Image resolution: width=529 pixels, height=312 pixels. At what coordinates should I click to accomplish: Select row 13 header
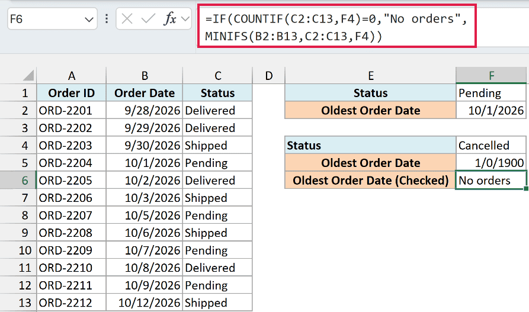pyautogui.click(x=18, y=303)
